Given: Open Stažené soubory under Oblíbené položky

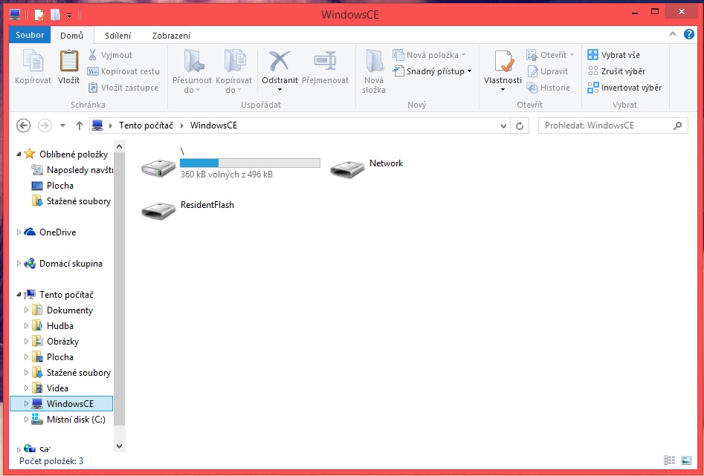Looking at the screenshot, I should 71,201.
